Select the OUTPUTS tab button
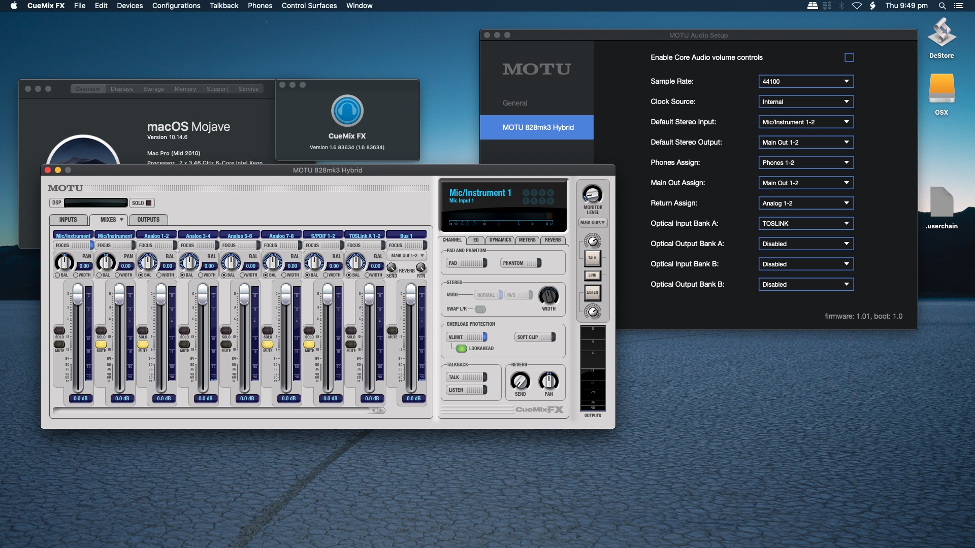This screenshot has width=975, height=548. (x=148, y=220)
